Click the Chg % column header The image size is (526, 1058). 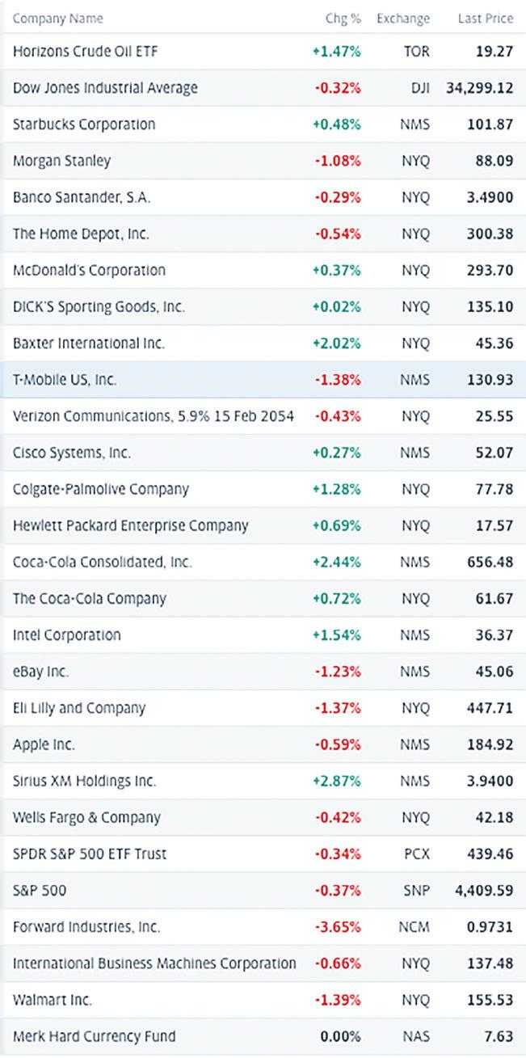343,19
